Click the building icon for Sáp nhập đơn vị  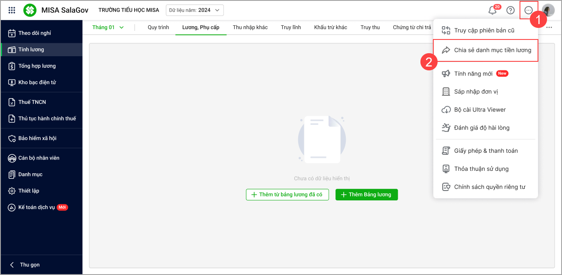click(446, 91)
